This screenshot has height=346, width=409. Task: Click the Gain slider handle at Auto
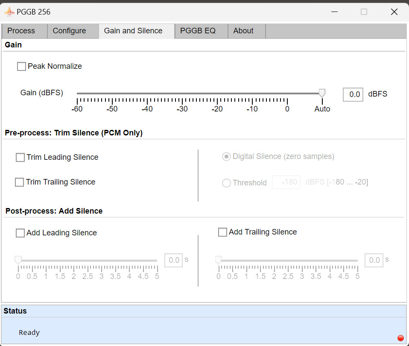(322, 93)
